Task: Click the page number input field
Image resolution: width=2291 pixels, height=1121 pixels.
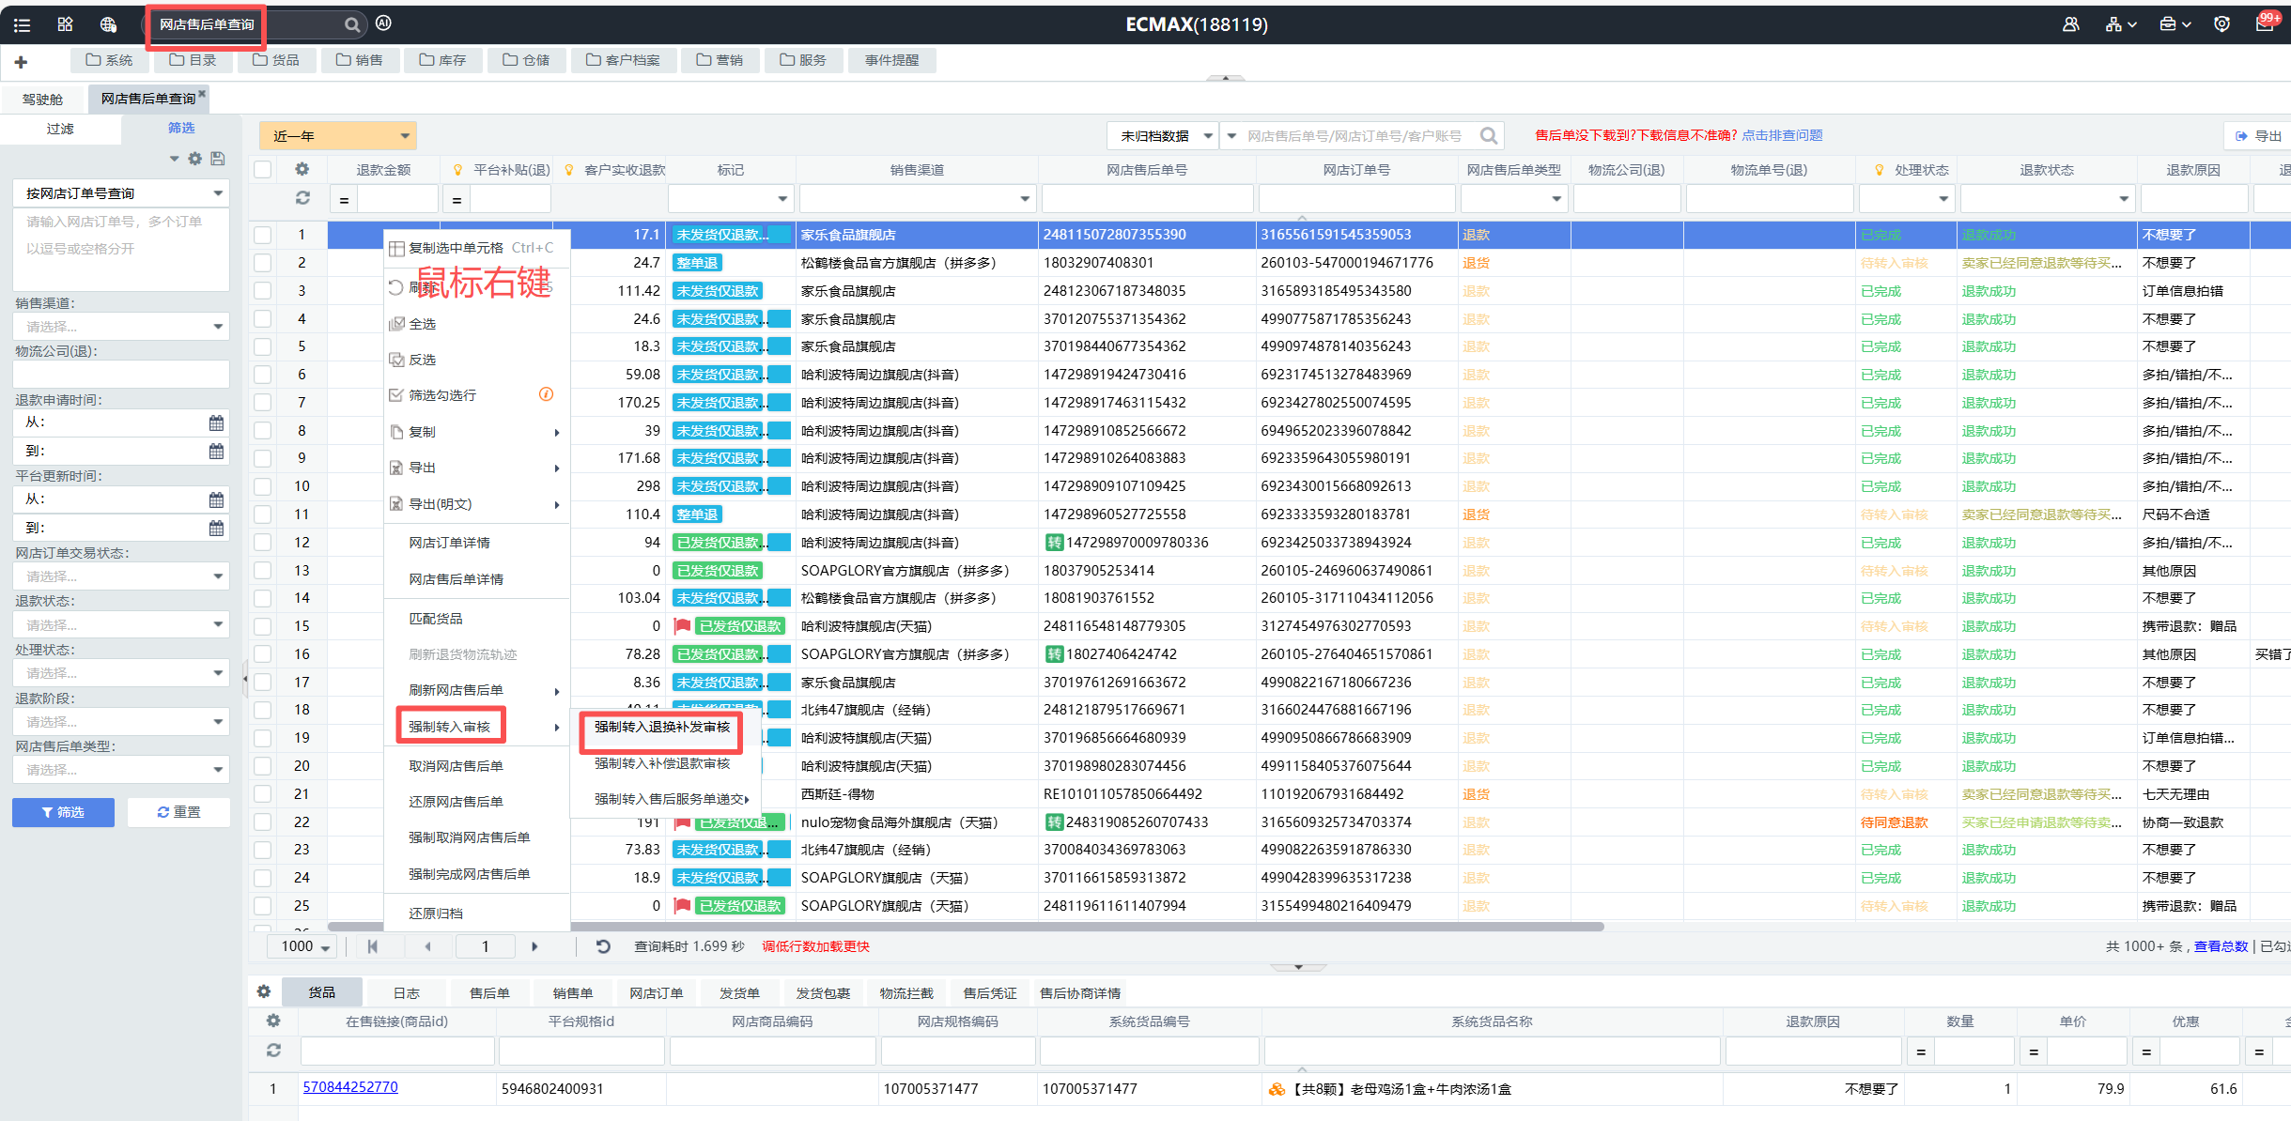Action: pyautogui.click(x=485, y=946)
